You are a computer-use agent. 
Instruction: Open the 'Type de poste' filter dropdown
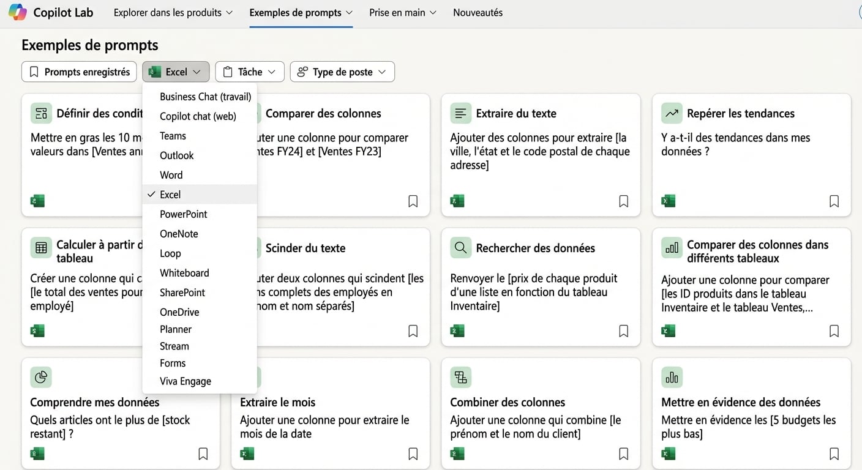point(342,72)
